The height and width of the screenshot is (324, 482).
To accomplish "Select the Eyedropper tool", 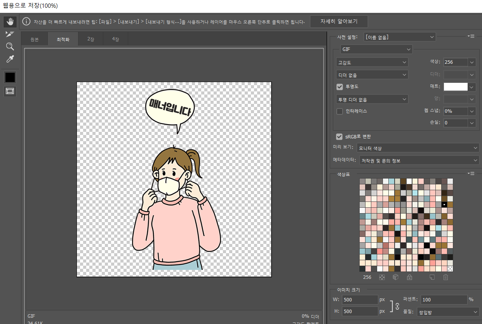I will click(10, 59).
